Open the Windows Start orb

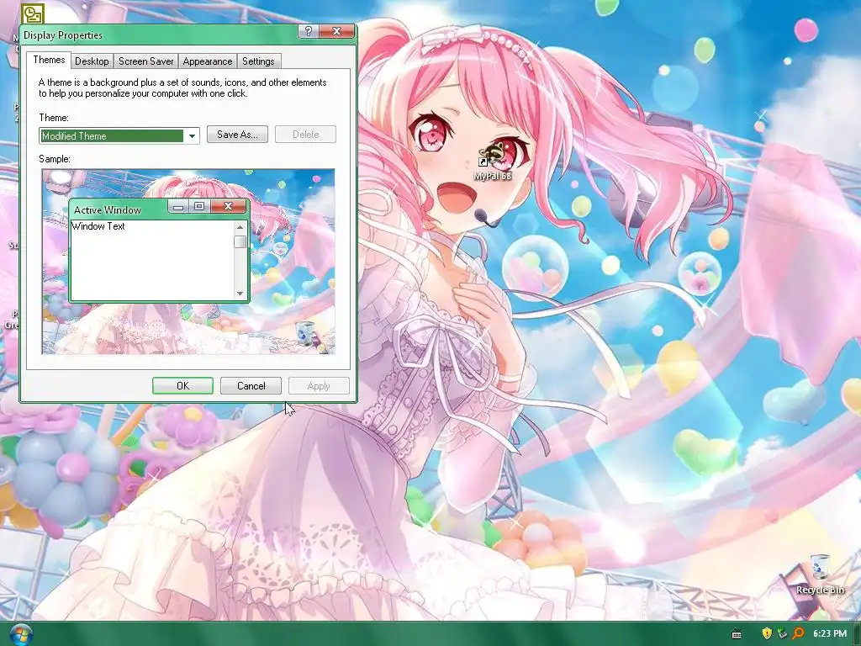coord(20,634)
